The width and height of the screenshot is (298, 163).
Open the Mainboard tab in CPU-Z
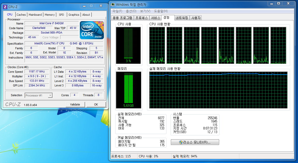[35, 15]
